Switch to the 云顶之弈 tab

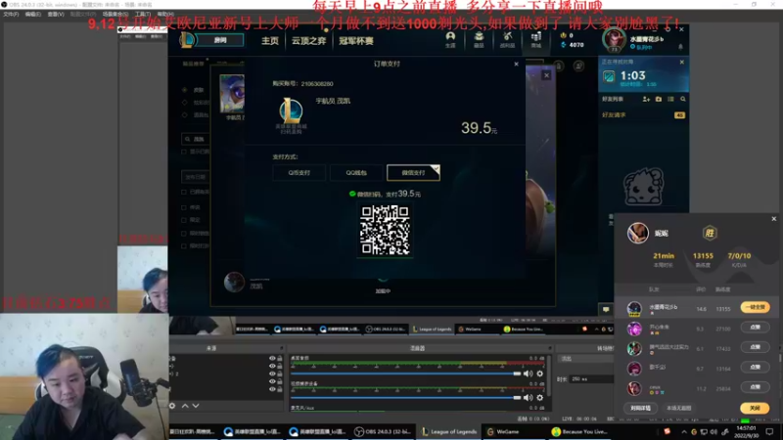click(308, 41)
